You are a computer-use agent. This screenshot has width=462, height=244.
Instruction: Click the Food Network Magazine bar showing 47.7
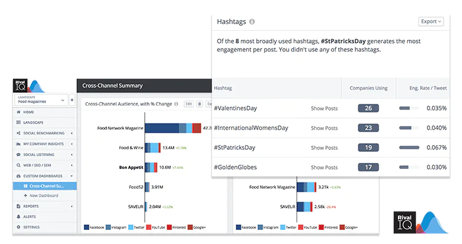[x=173, y=128]
